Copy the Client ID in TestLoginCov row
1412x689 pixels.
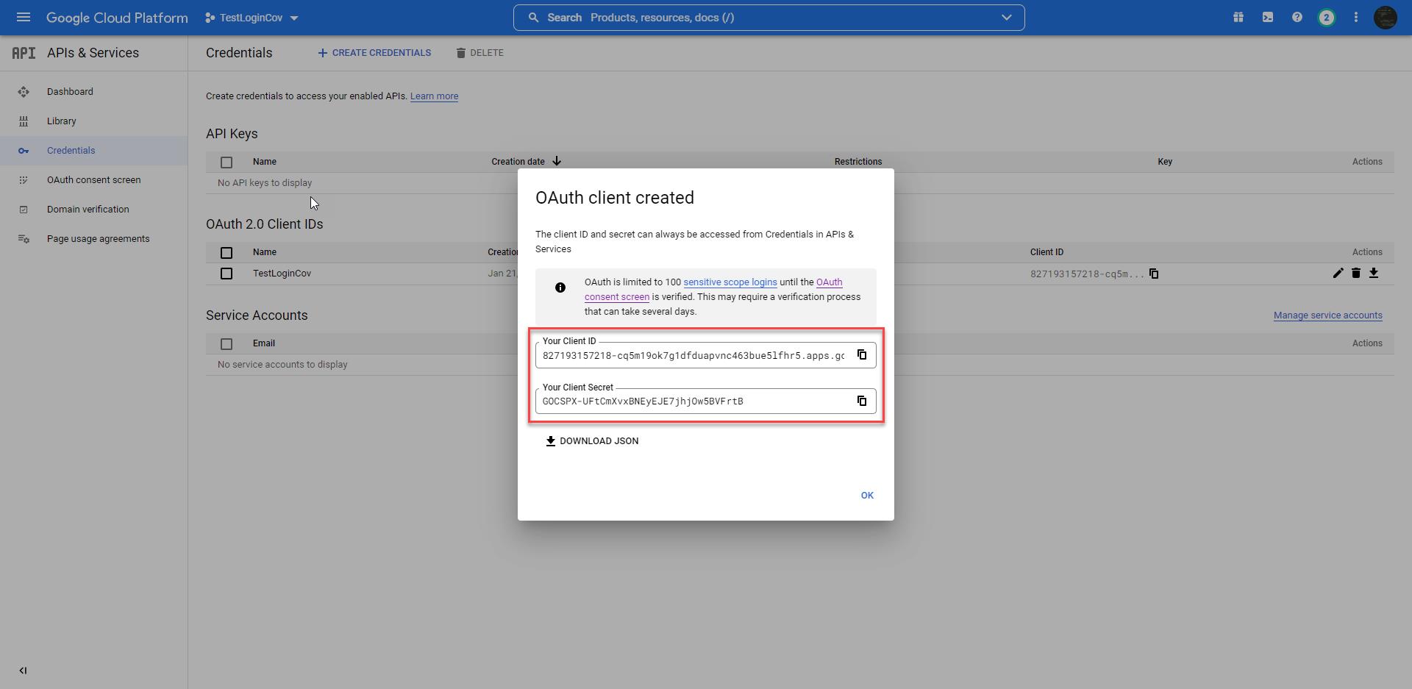coord(1154,274)
